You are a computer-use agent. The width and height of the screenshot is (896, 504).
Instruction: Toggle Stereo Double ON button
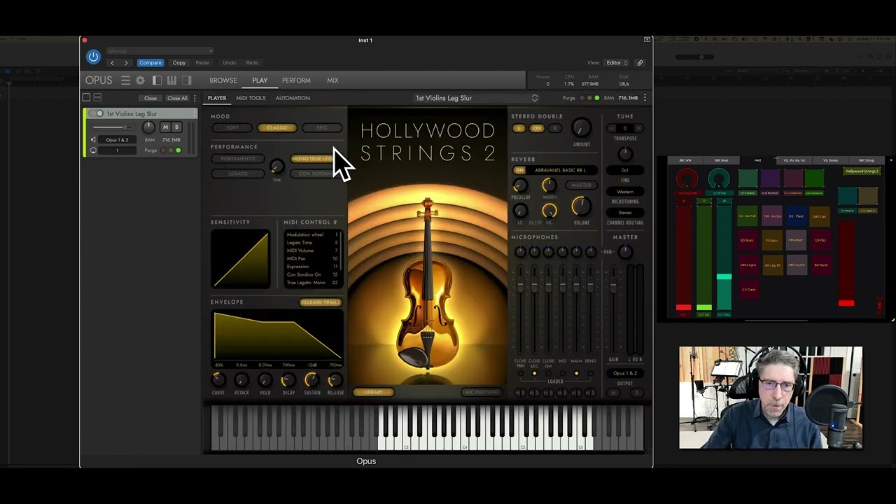pos(536,128)
